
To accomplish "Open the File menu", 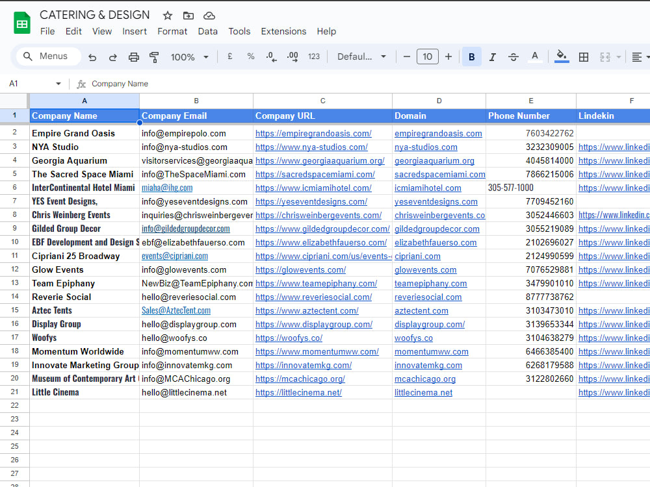I will [x=47, y=31].
